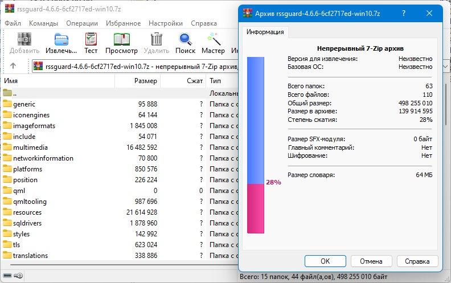This screenshot has height=283, width=451.
Task: Click the resources folder icon
Action: pyautogui.click(x=7, y=212)
